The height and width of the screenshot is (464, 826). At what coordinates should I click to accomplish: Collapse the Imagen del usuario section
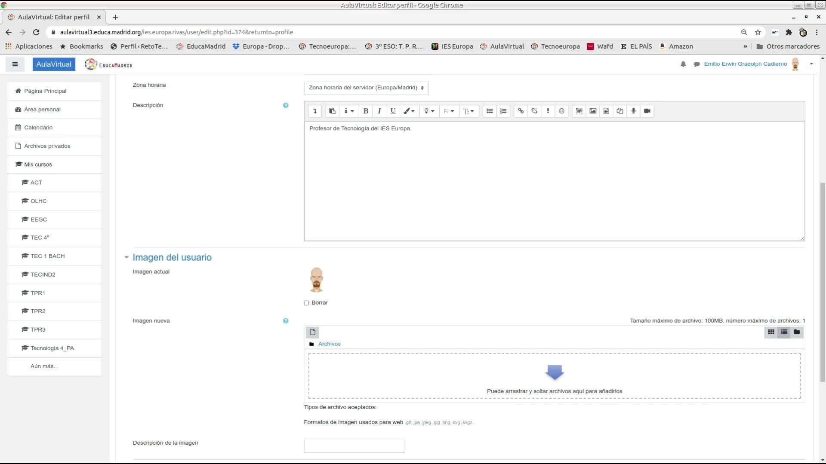click(126, 257)
